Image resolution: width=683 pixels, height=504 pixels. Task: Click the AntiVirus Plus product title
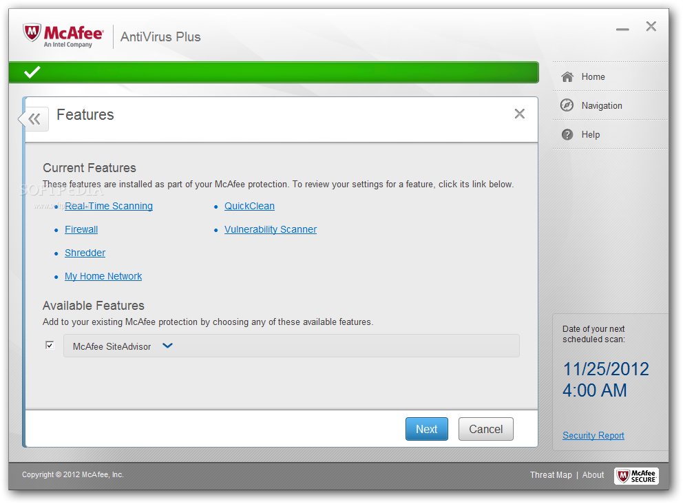coord(160,37)
